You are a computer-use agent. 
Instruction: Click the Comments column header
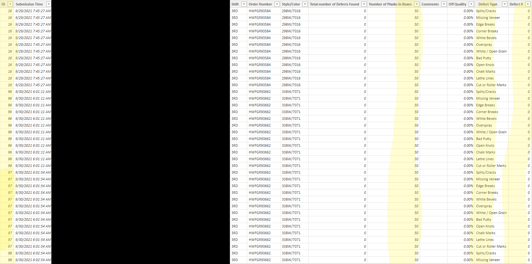[x=430, y=4]
